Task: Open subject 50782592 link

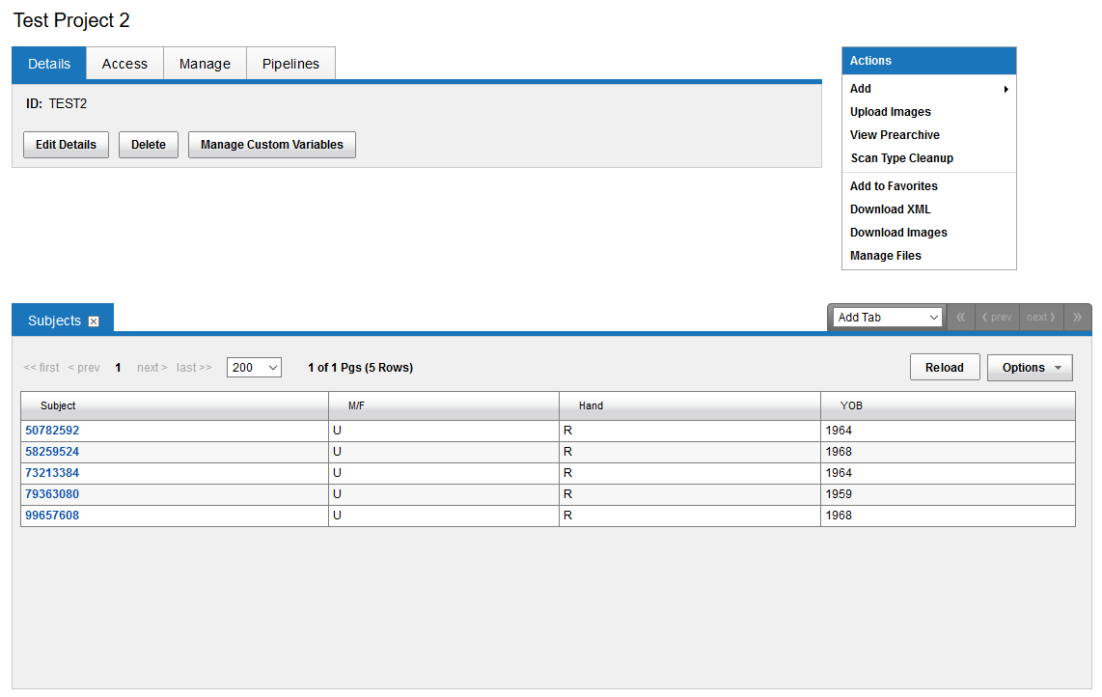Action: pyautogui.click(x=52, y=431)
